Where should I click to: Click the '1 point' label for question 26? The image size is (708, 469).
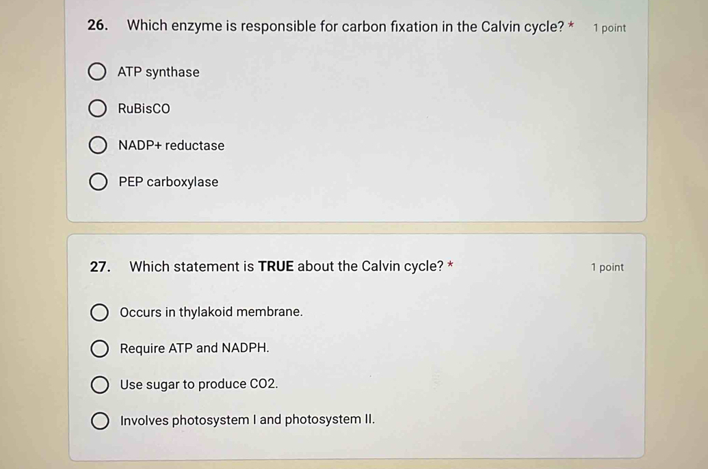pos(609,27)
